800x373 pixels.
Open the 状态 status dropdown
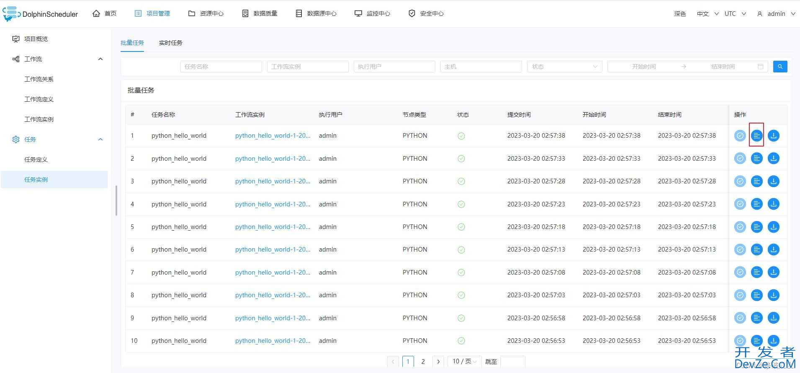click(x=564, y=67)
